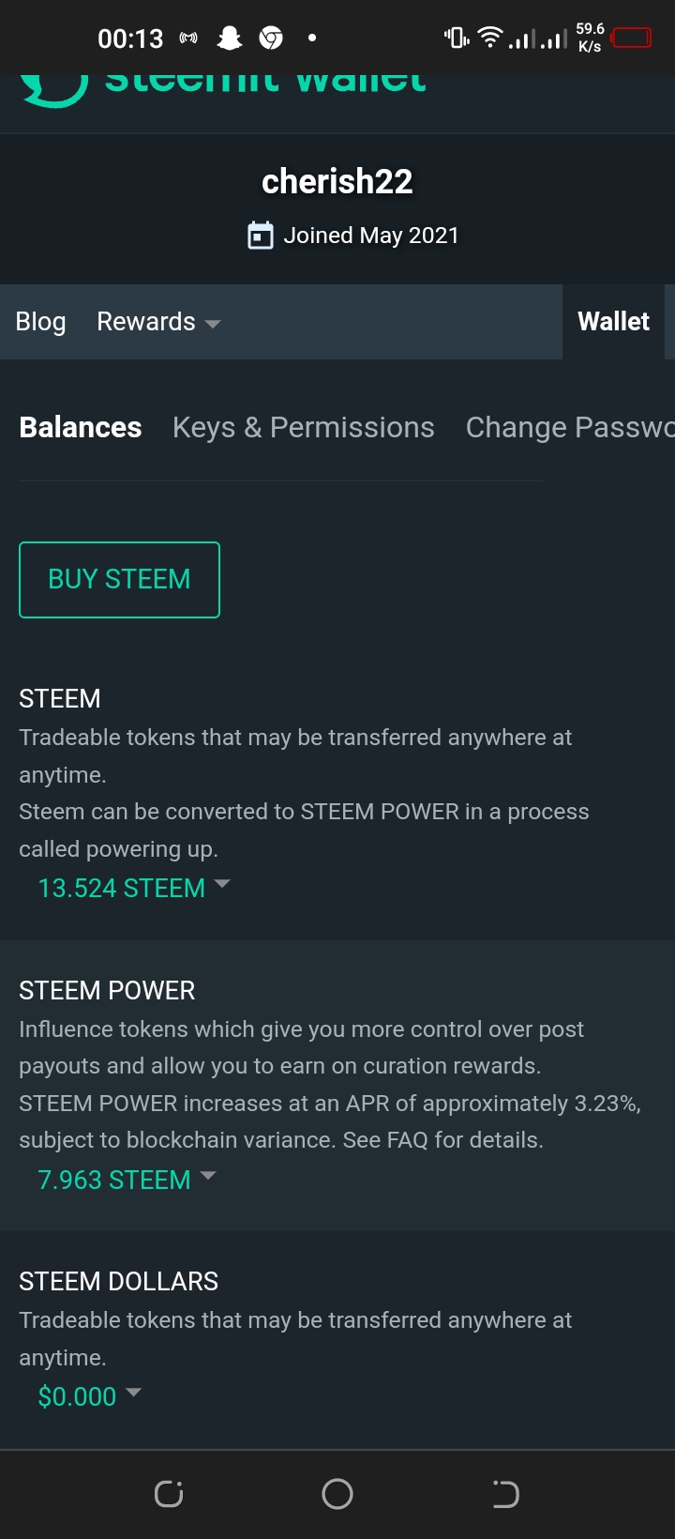Select the Balances sub-tab
Image resolution: width=675 pixels, height=1539 pixels.
pyautogui.click(x=81, y=428)
